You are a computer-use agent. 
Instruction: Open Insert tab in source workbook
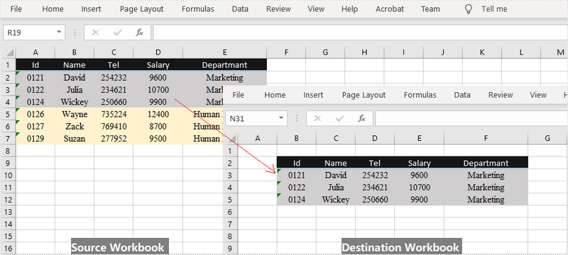pyautogui.click(x=91, y=9)
